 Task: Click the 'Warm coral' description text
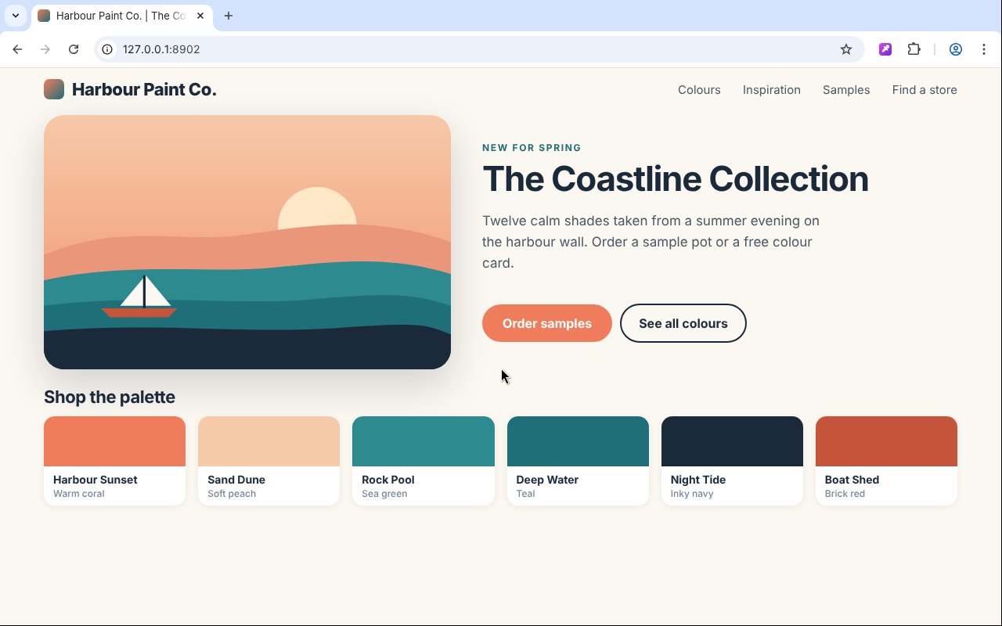coord(79,494)
